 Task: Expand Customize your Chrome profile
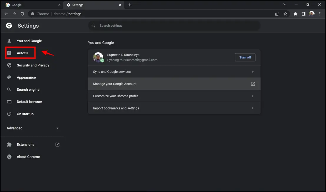174,96
